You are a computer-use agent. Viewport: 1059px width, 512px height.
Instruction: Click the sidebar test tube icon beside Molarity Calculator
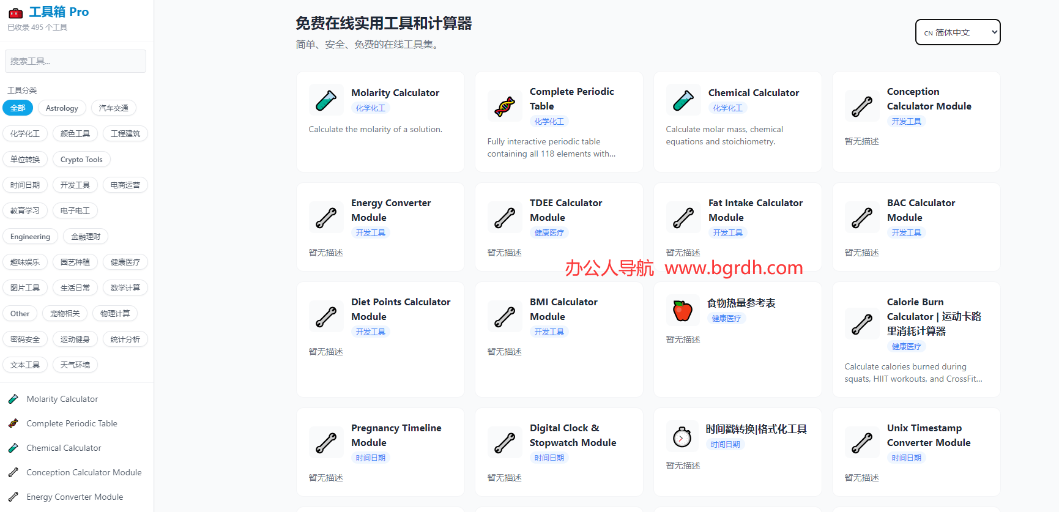click(13, 399)
